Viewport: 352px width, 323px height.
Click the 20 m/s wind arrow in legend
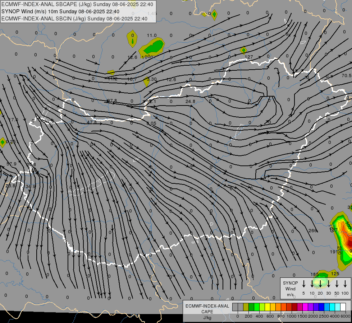click(320, 284)
